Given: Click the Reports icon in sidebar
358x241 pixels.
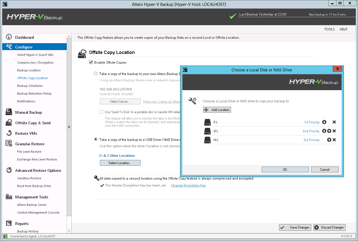Looking at the screenshot, I should (x=9, y=223).
